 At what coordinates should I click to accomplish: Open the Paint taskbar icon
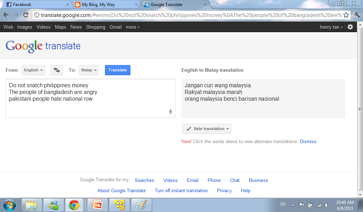[x=141, y=205]
